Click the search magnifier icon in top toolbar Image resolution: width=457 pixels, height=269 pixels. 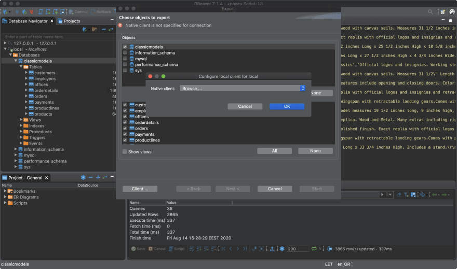430,12
